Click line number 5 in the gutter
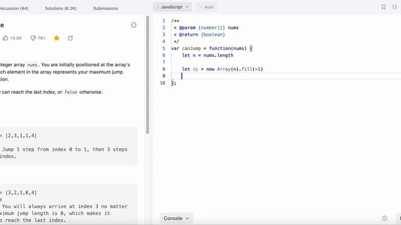Screen dimensions: 401x225 pyautogui.click(x=164, y=49)
